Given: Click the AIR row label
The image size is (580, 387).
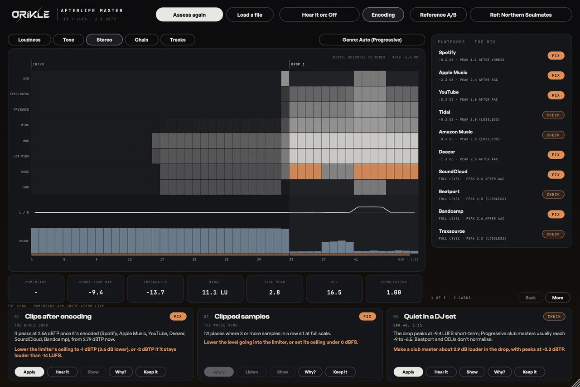Looking at the screenshot, I should pos(26,78).
